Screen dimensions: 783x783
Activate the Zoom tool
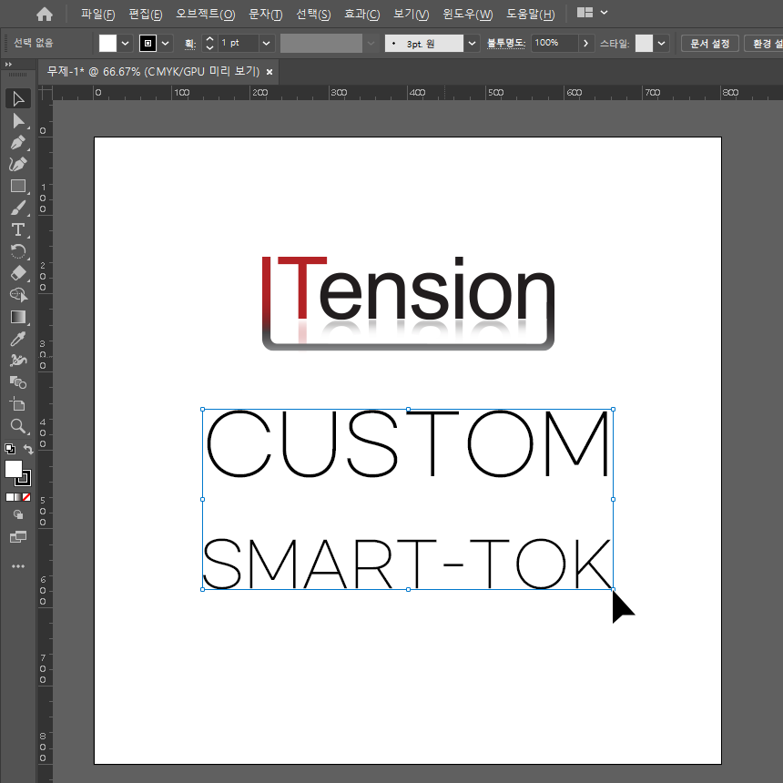click(17, 425)
